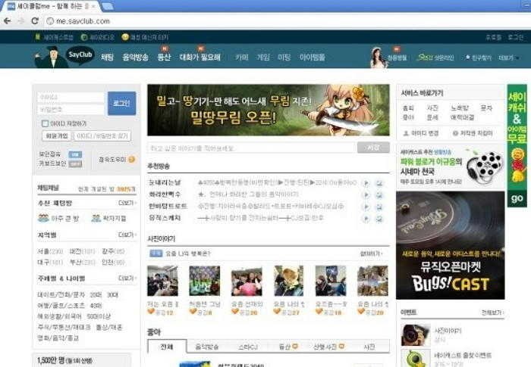Image resolution: width=531 pixels, height=367 pixels.
Task: Toggle the 보안접속 ON switch
Action: coord(75,154)
